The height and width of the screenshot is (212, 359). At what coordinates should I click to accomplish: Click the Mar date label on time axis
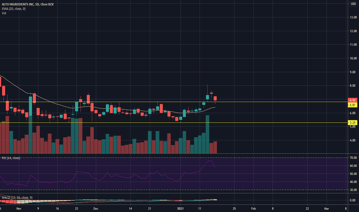tap(326, 209)
